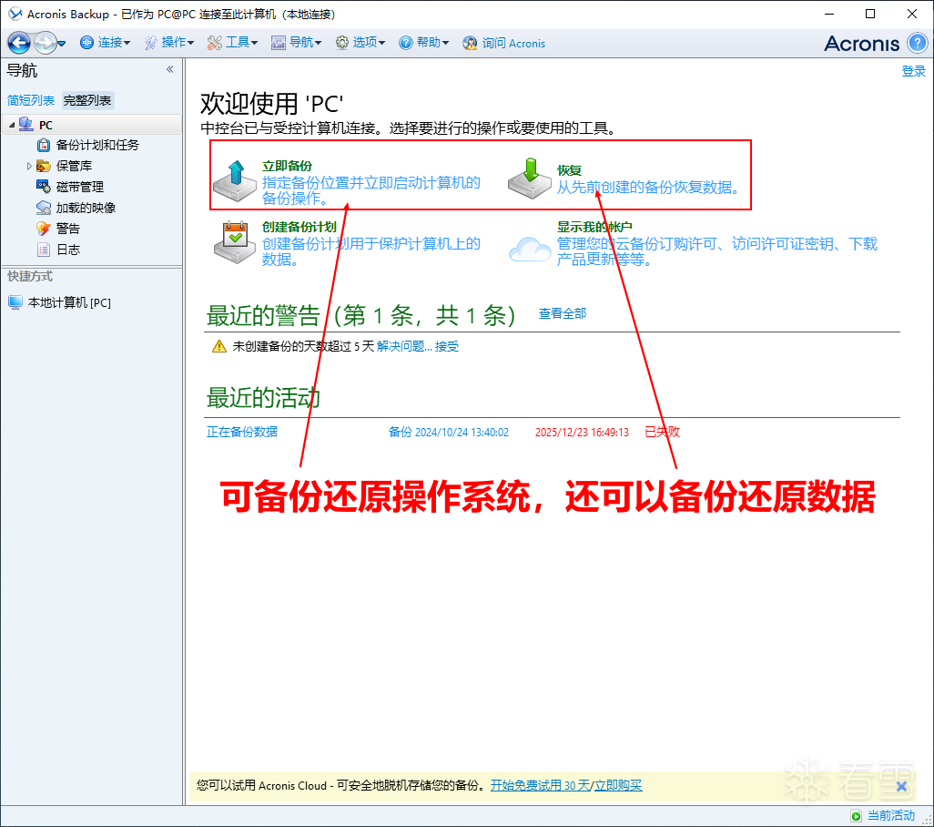
Task: Click the green 当前活动 play icon
Action: click(x=856, y=816)
